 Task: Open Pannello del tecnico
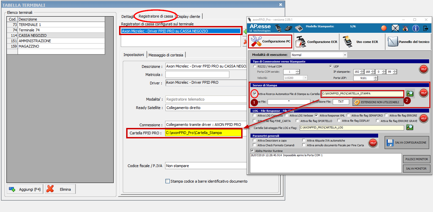pyautogui.click(x=409, y=42)
